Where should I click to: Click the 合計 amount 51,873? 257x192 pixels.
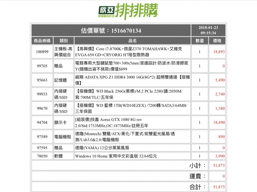click(219, 187)
